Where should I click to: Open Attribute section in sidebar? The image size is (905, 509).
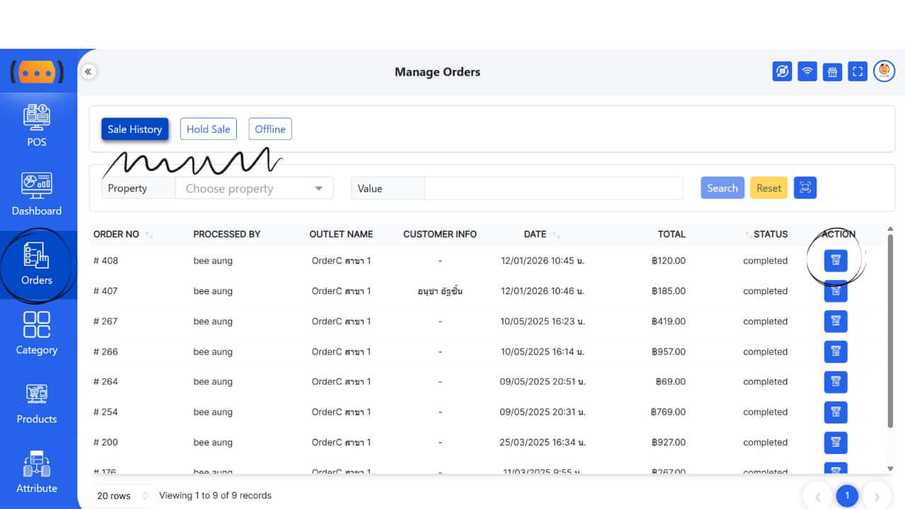point(37,472)
